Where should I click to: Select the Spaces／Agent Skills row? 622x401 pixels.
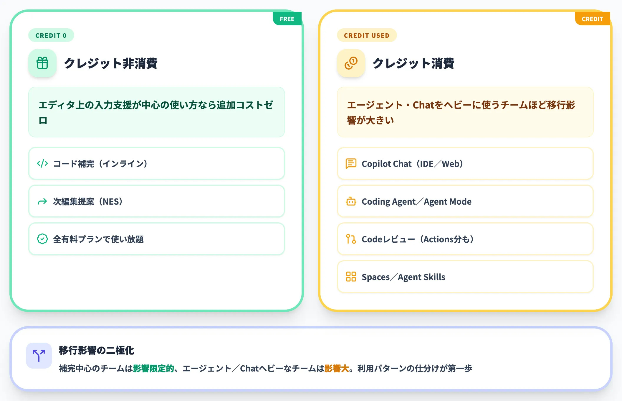point(465,277)
